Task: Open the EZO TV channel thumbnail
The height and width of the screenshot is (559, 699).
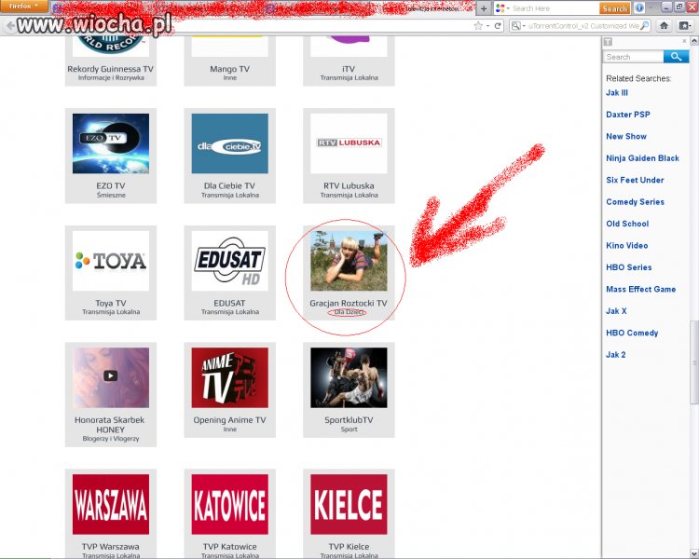Action: pos(111,143)
